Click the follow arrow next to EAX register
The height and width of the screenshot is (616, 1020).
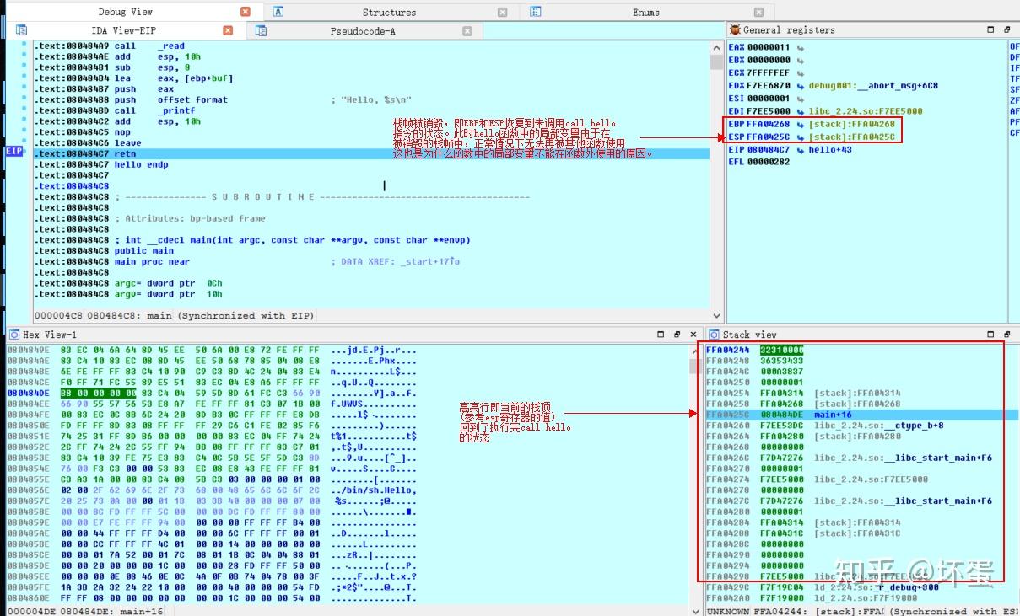click(801, 47)
